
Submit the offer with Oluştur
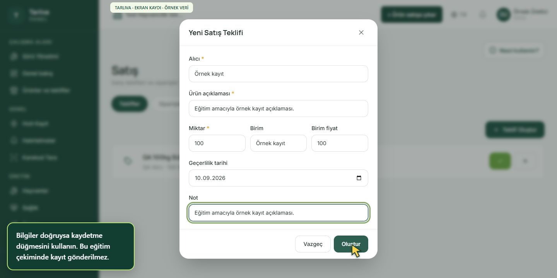tap(351, 244)
